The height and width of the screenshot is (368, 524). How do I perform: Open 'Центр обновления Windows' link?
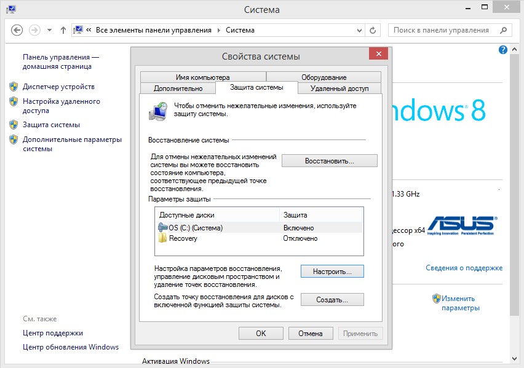(71, 347)
